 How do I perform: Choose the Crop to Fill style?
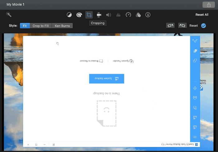click(40, 26)
